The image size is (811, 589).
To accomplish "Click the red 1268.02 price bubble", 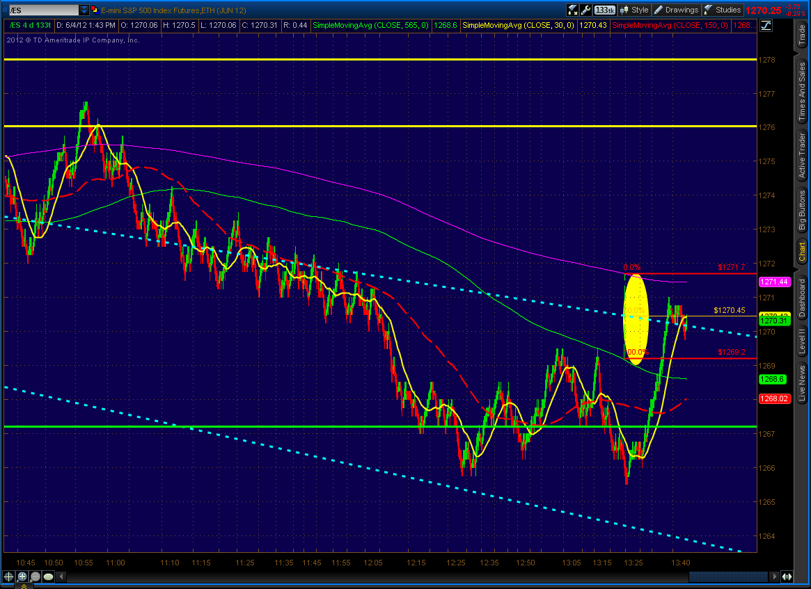I will 775,399.
